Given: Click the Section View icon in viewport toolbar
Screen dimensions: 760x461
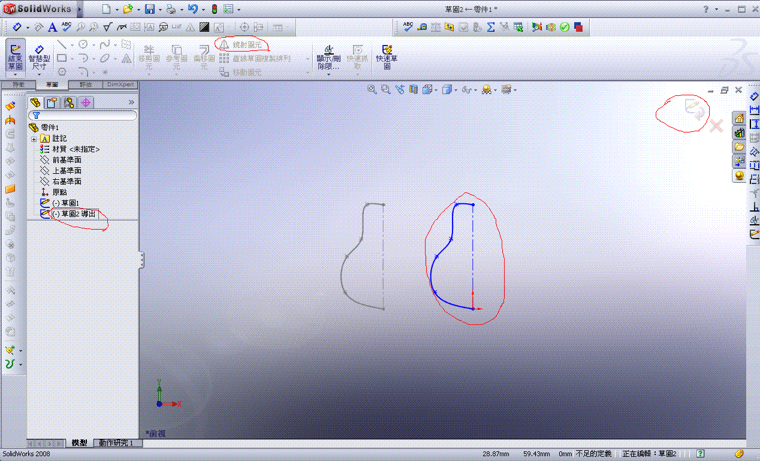Looking at the screenshot, I should (413, 89).
